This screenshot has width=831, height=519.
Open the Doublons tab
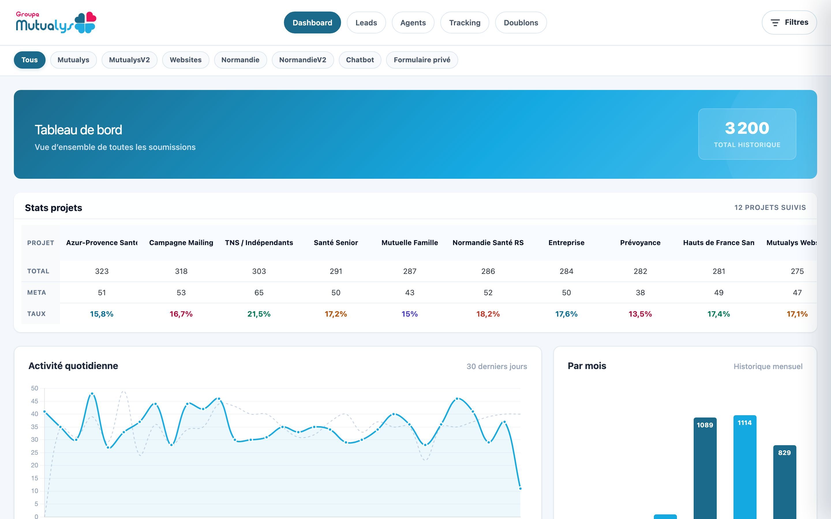(521, 23)
